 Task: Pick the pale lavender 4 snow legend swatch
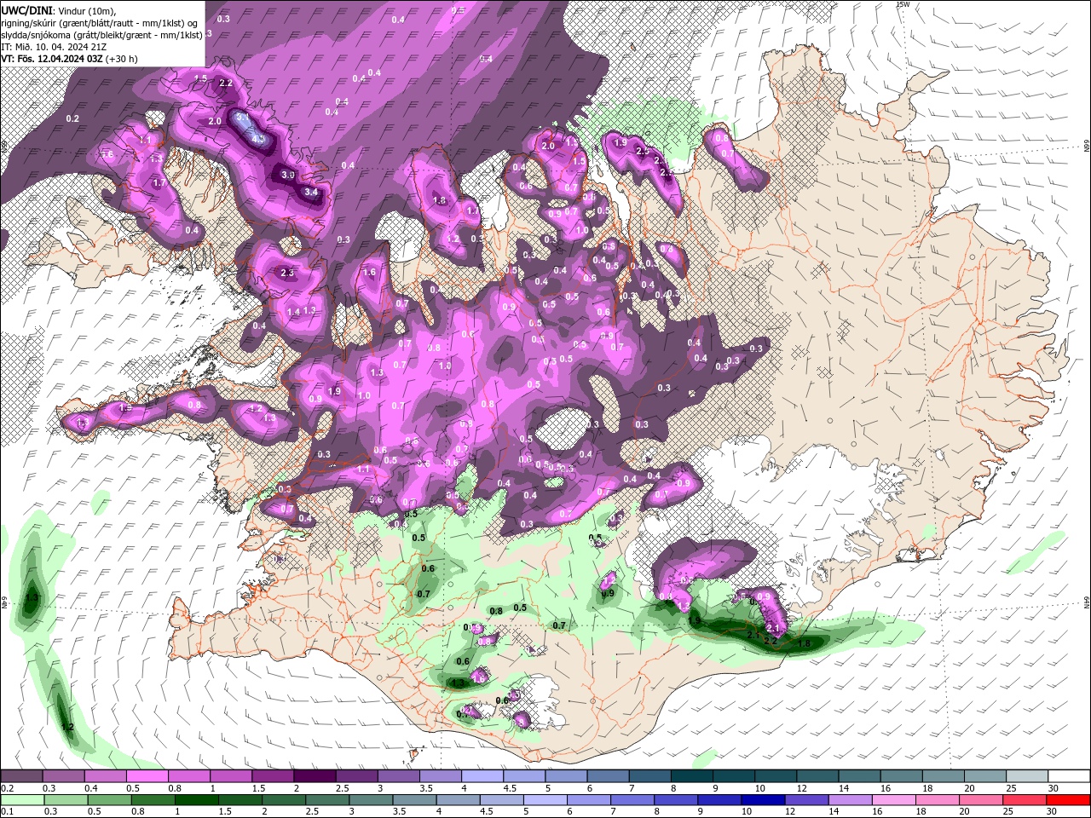(x=481, y=776)
